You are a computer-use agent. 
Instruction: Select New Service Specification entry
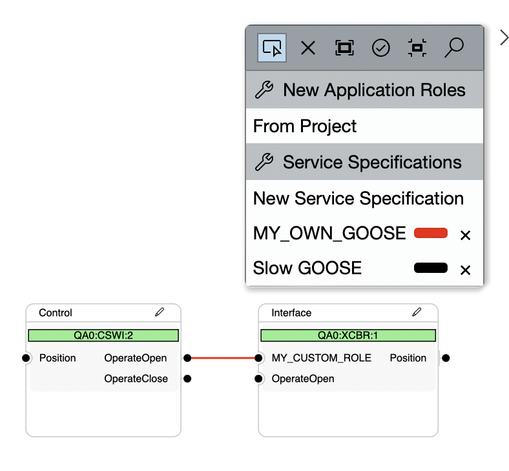click(358, 199)
